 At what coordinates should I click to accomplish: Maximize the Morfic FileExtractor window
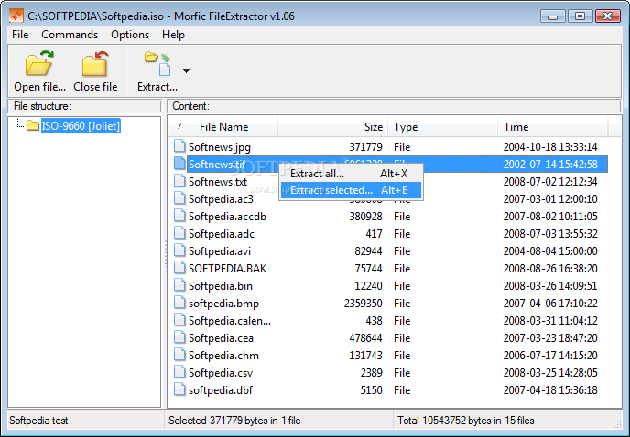[x=580, y=16]
